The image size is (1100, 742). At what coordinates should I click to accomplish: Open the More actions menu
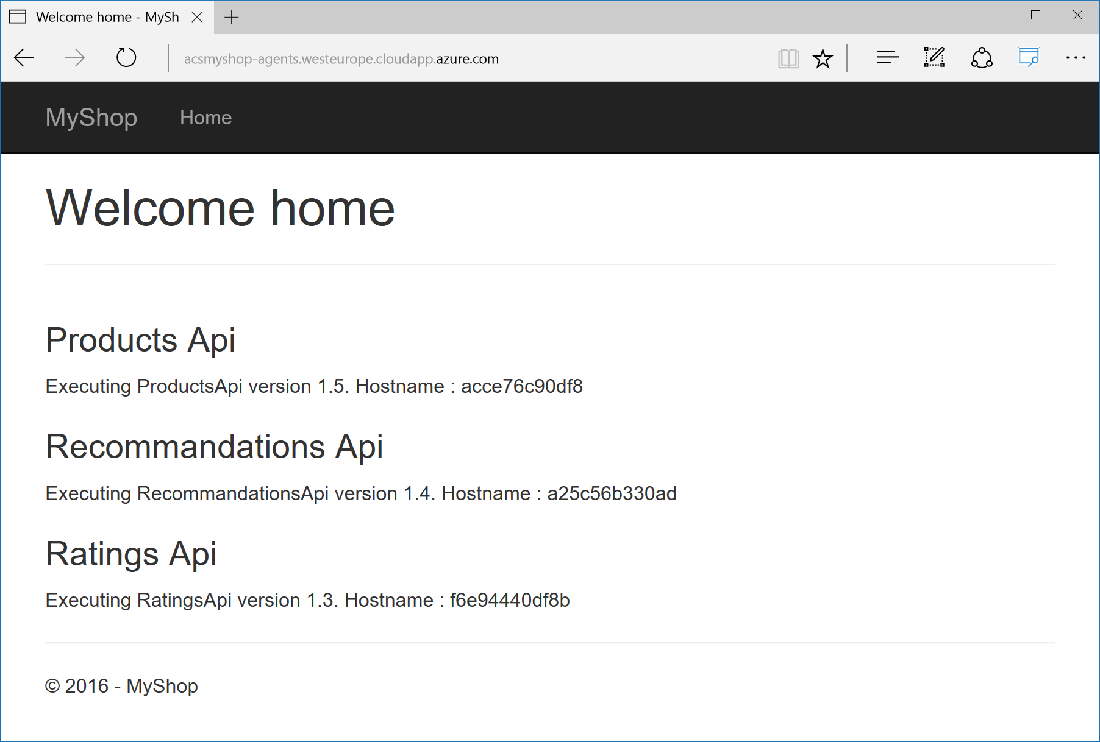pyautogui.click(x=1076, y=58)
